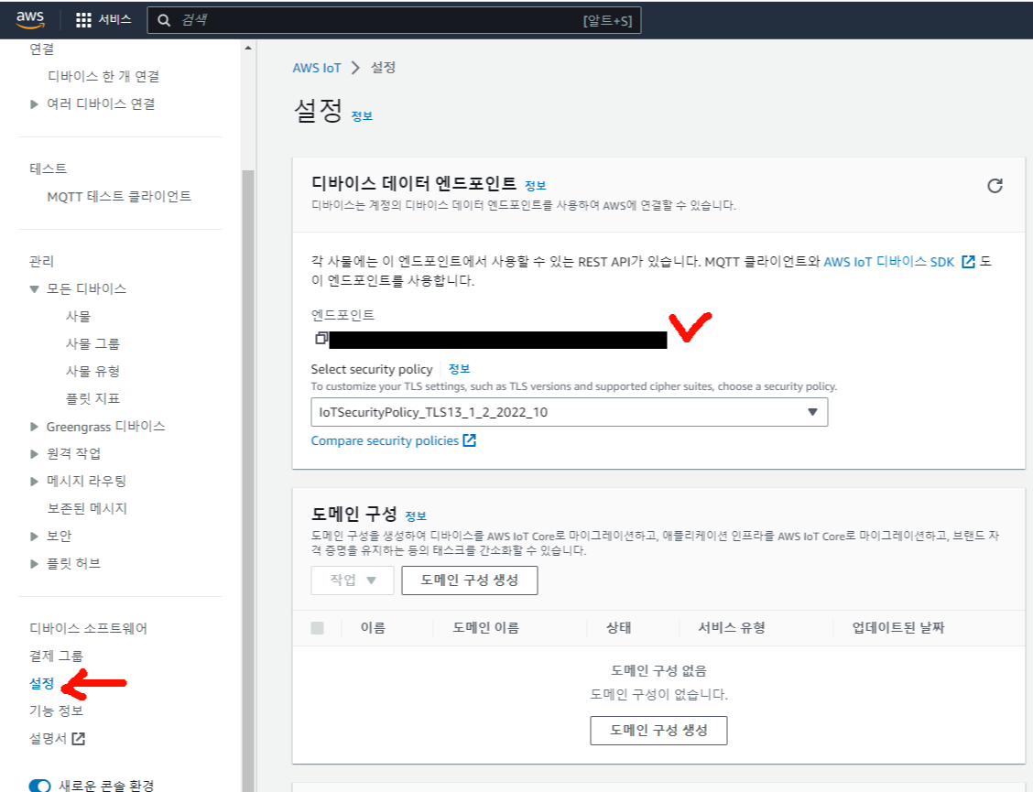Viewport: 1033px width, 792px height.
Task: Click 서비스 label in top bar
Action: click(x=114, y=20)
